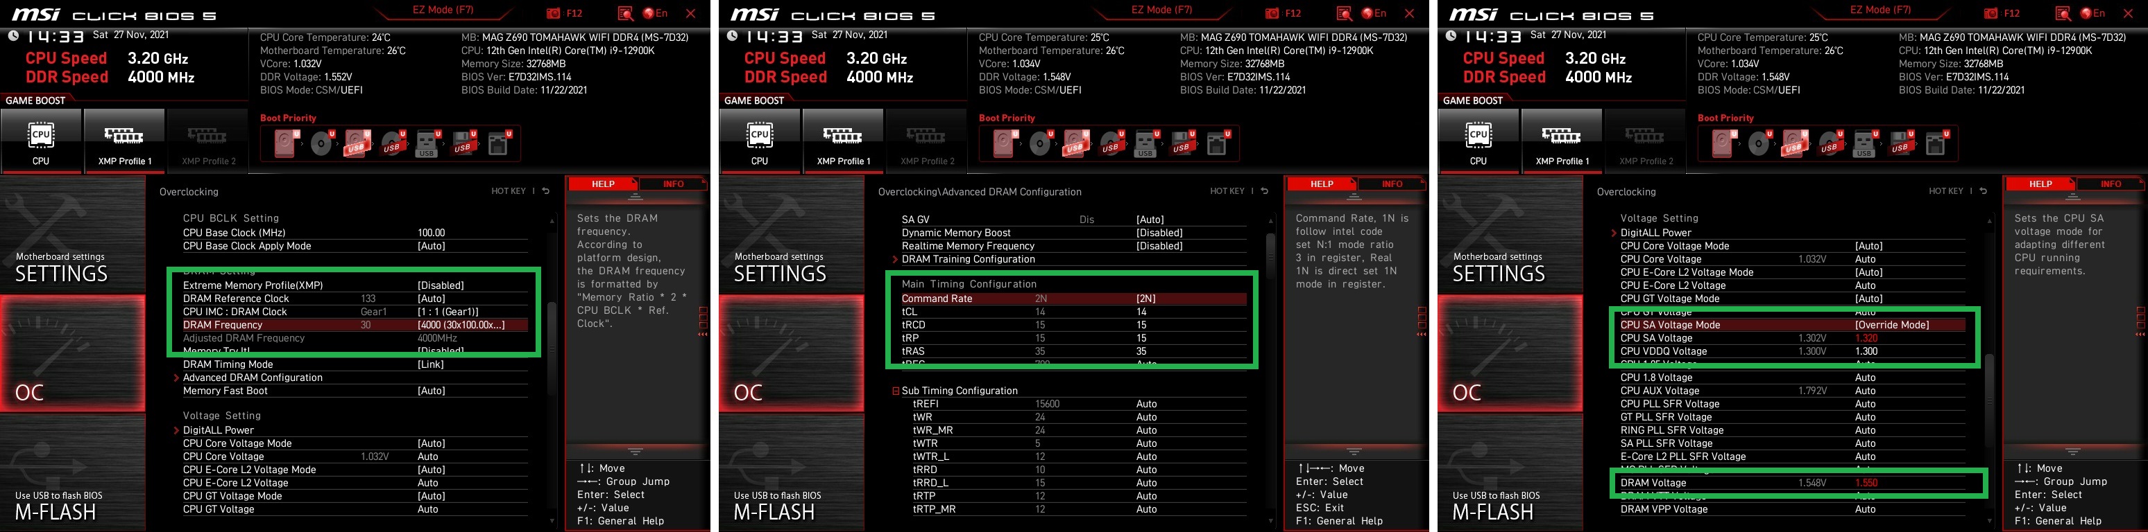
Task: Pick the network boot device icon in left screenshot
Action: (x=500, y=144)
